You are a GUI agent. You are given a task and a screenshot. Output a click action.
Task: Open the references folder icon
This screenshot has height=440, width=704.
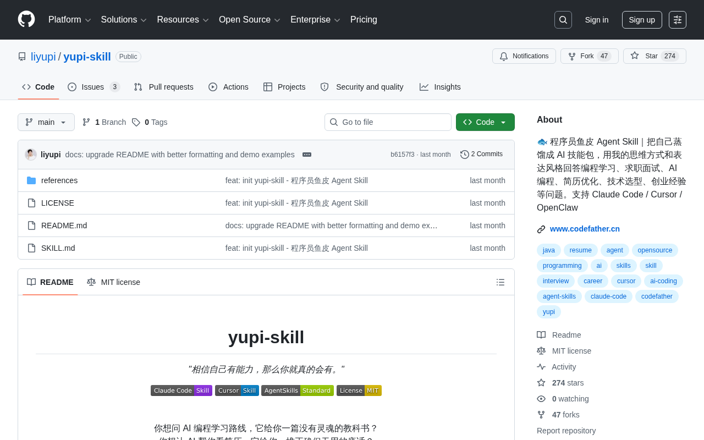pos(31,180)
